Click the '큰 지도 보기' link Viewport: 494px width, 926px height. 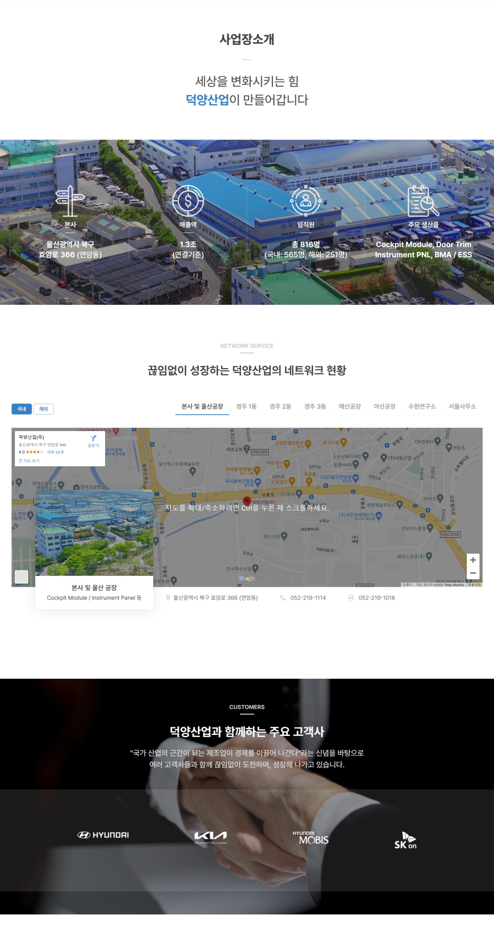point(29,461)
